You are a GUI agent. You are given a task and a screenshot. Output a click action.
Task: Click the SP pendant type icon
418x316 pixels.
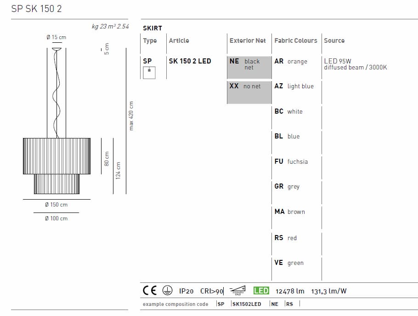tap(149, 72)
